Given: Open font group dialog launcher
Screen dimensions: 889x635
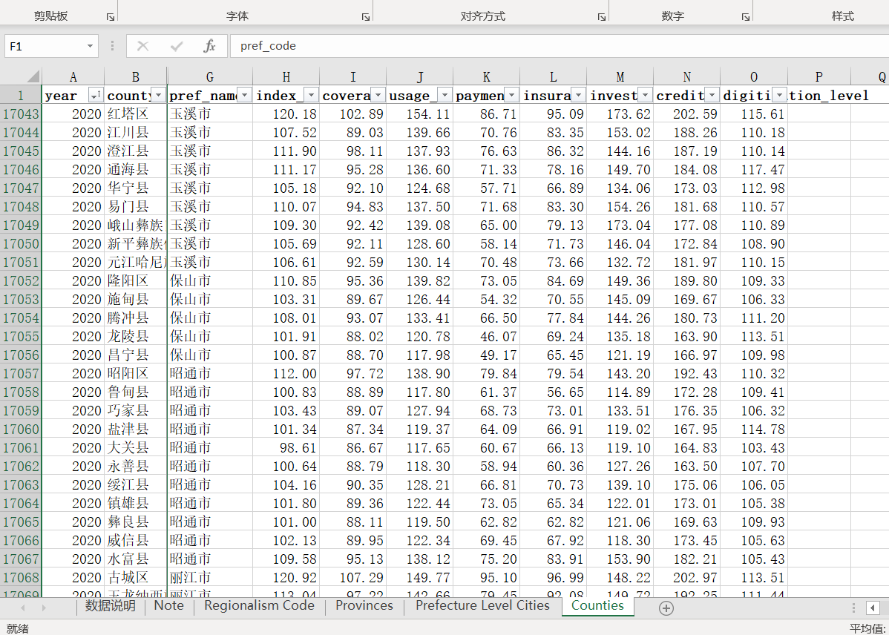Looking at the screenshot, I should [366, 17].
